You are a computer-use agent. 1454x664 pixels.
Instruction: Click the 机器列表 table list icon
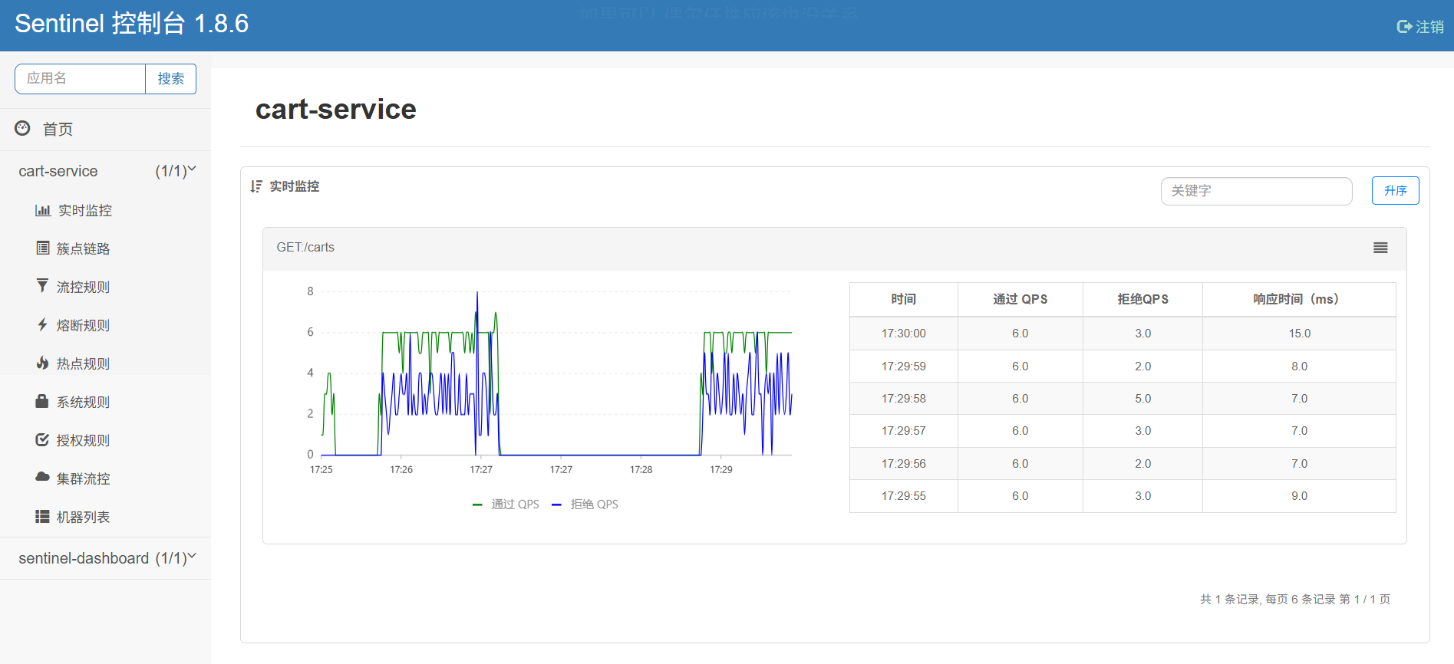[x=42, y=516]
